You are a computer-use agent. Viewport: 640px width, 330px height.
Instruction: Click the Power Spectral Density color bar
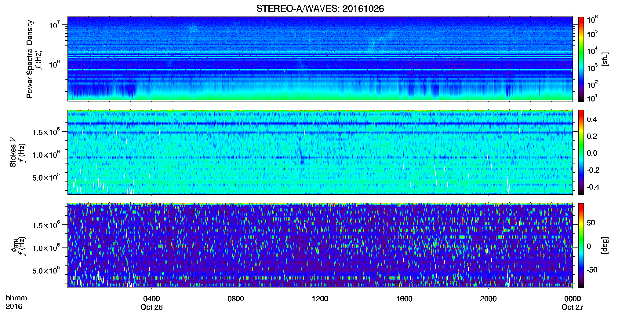point(581,59)
